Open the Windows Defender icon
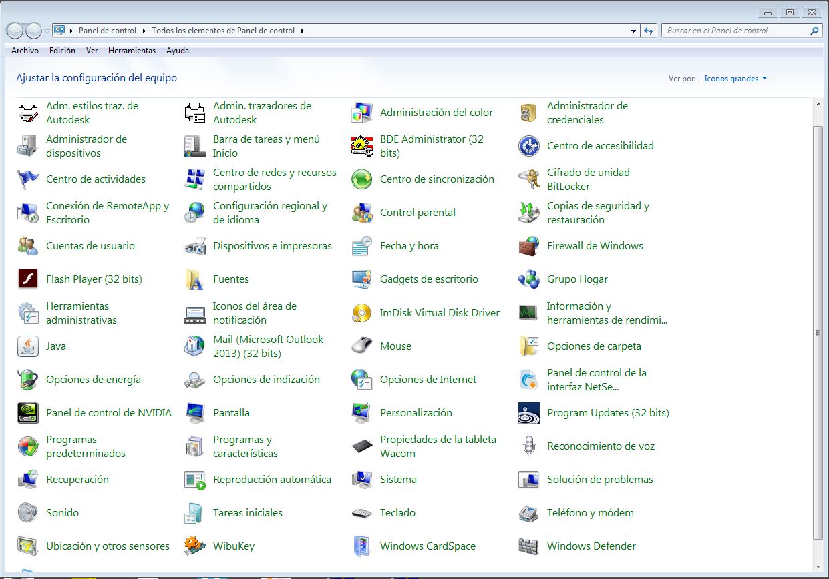The image size is (829, 579). click(529, 546)
